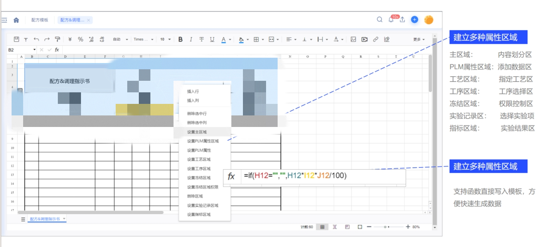Choose 设置主区域 menu item
546x247 pixels.
point(197,132)
